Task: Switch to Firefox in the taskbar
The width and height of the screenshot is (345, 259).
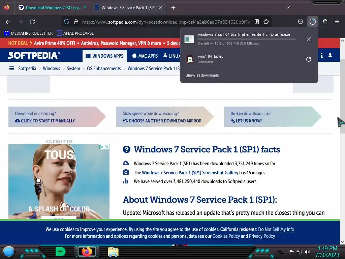Action: pos(87,251)
